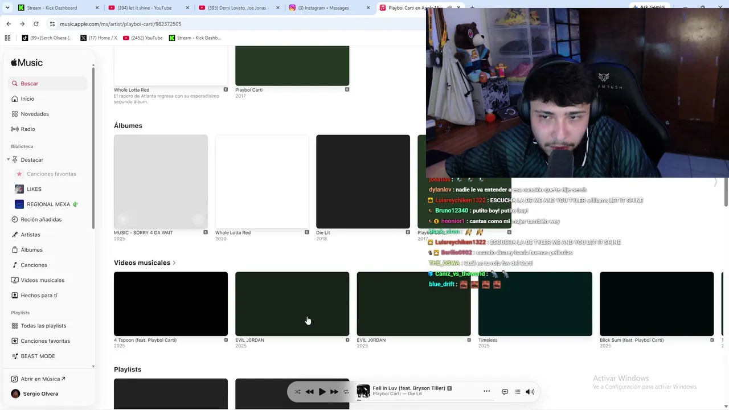Viewport: 729px width, 410px height.
Task: Open the Die Lit album cover
Action: 363,182
